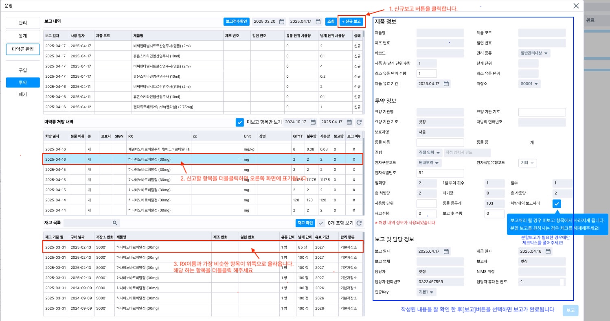Switch to the 관리 tab
Viewport: 610px width, 321px height.
point(23,23)
